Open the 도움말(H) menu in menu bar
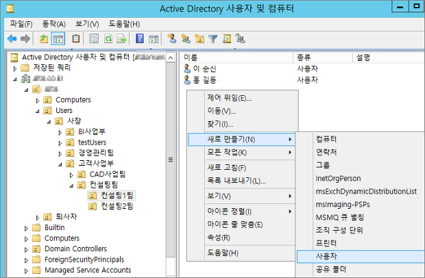425x278 pixels. tap(124, 24)
